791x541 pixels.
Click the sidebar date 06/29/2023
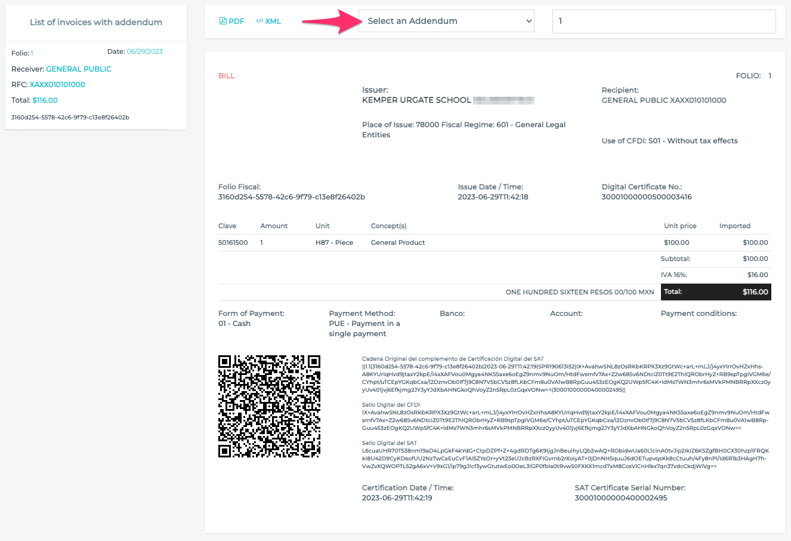pyautogui.click(x=145, y=51)
